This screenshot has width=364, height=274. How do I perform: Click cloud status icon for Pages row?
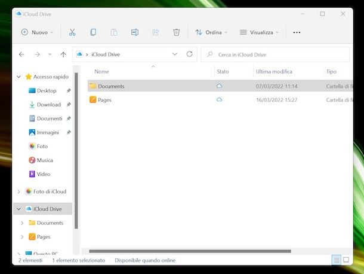pos(219,100)
